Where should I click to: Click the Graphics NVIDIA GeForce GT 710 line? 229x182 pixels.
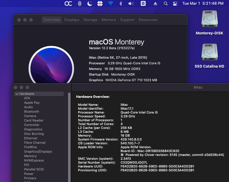click(x=123, y=80)
